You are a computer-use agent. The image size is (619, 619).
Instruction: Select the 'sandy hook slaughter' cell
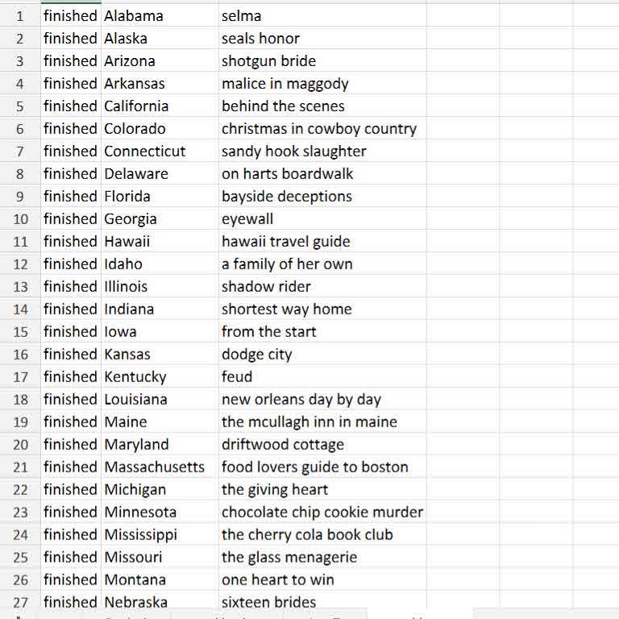tap(294, 151)
